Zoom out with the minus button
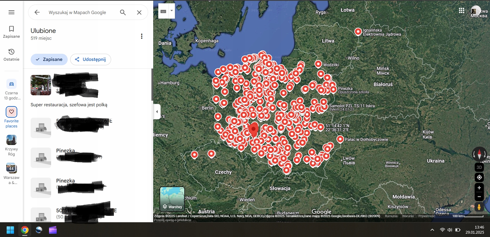The image size is (490, 237). pyautogui.click(x=479, y=197)
